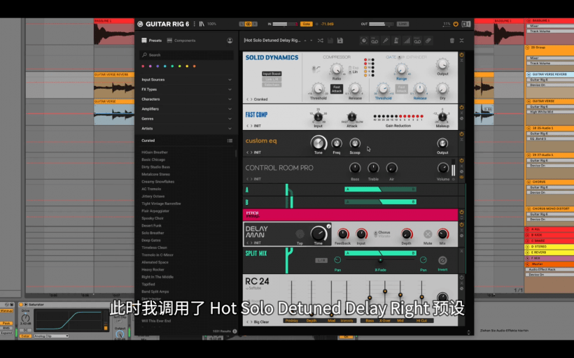
Task: Switch to the Presets tab
Action: 152,41
